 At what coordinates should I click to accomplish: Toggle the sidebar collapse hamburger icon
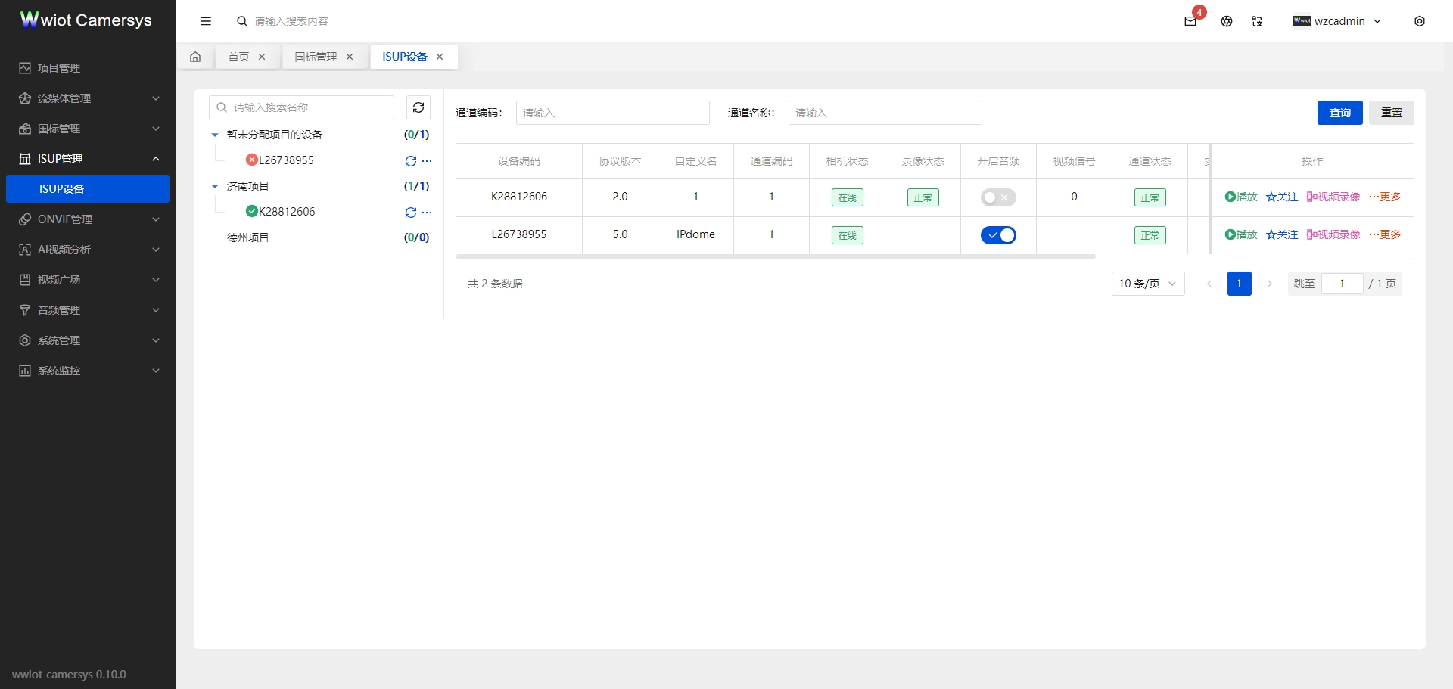[205, 21]
